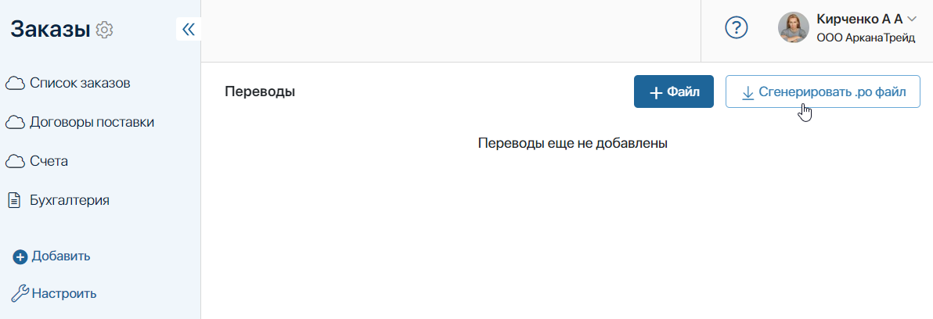Image resolution: width=933 pixels, height=319 pixels.
Task: Go to Счета section
Action: (49, 161)
